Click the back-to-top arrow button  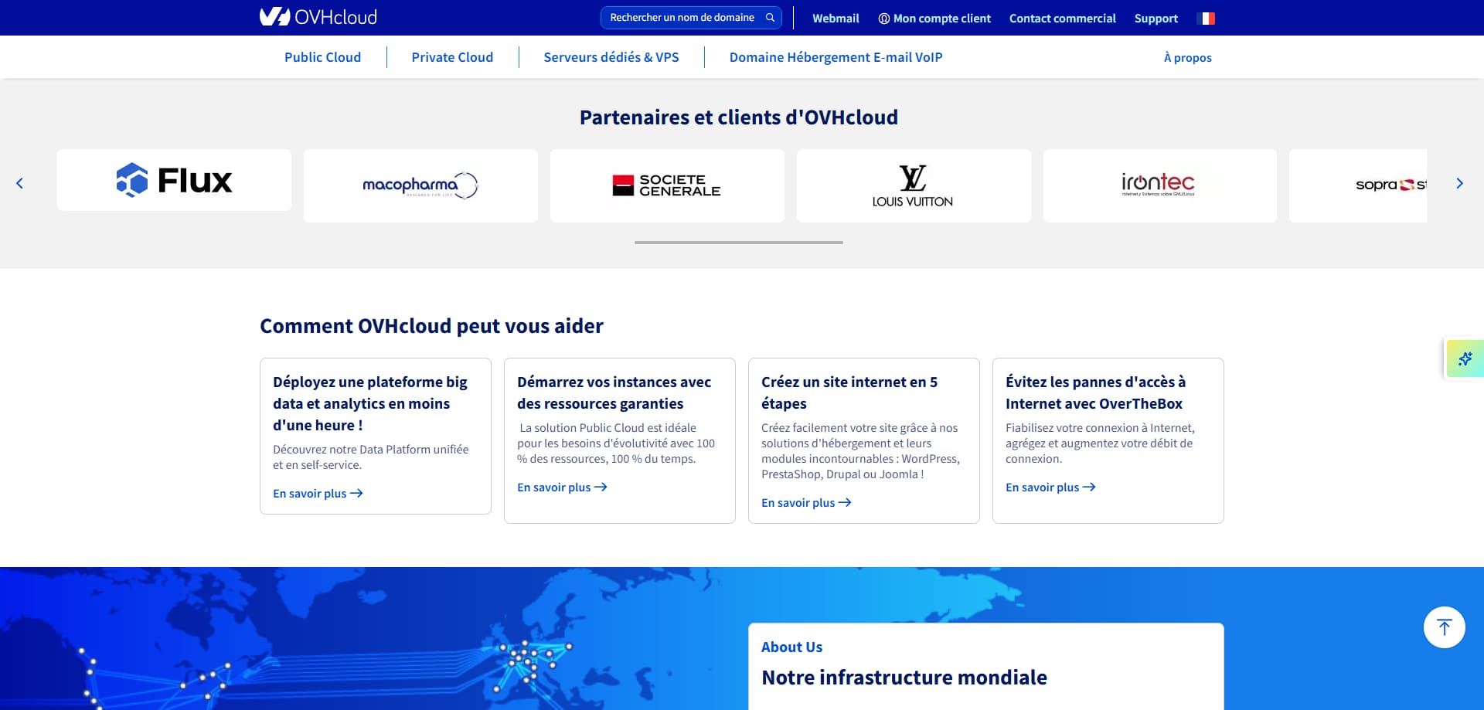click(1444, 627)
